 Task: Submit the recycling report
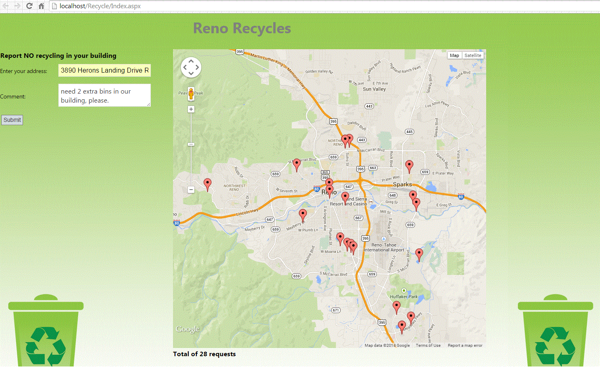point(12,120)
